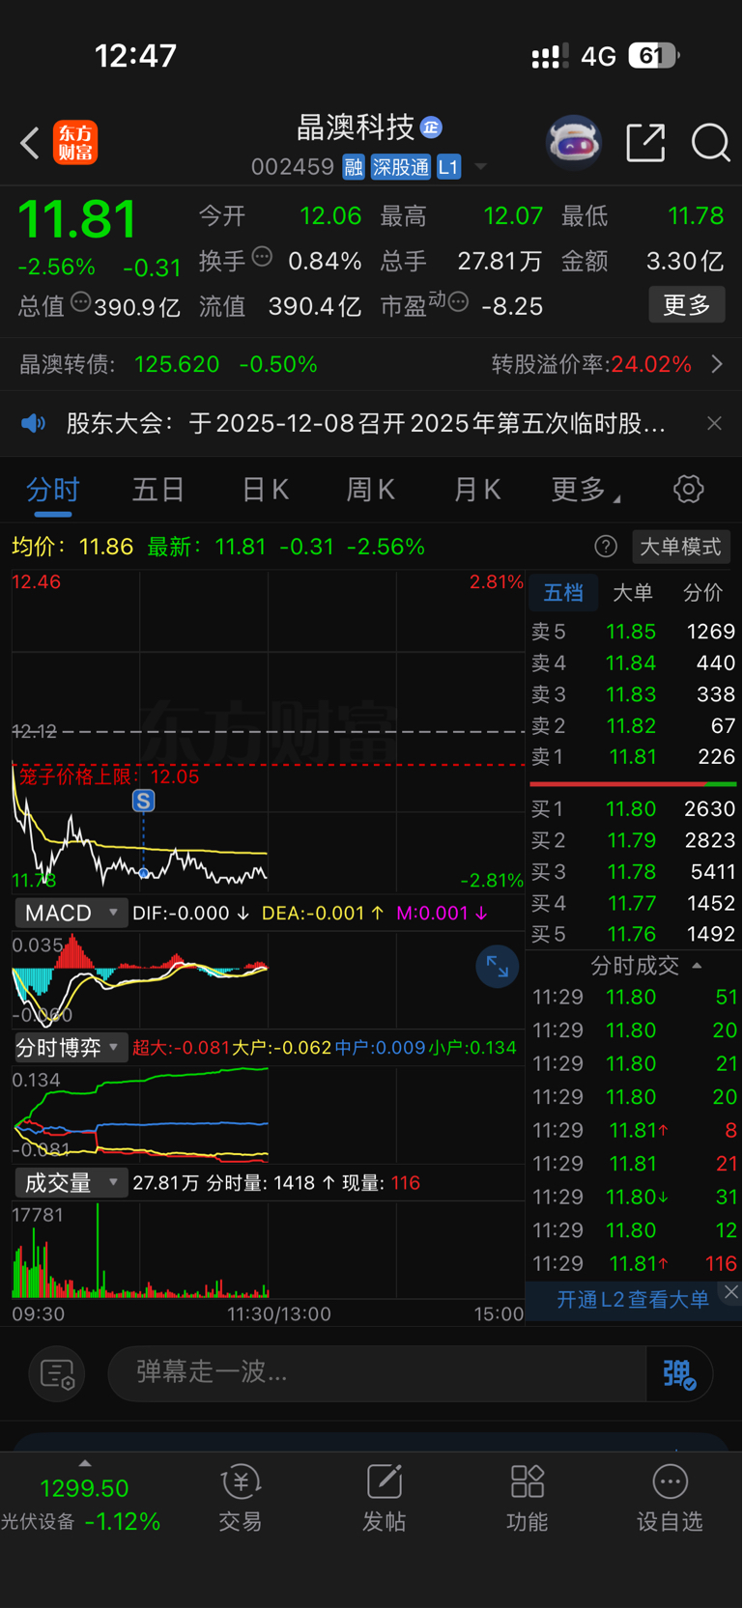Viewport: 743px width, 1608px height.
Task: Select 卖5 price 11.85 row
Action: [x=634, y=632]
